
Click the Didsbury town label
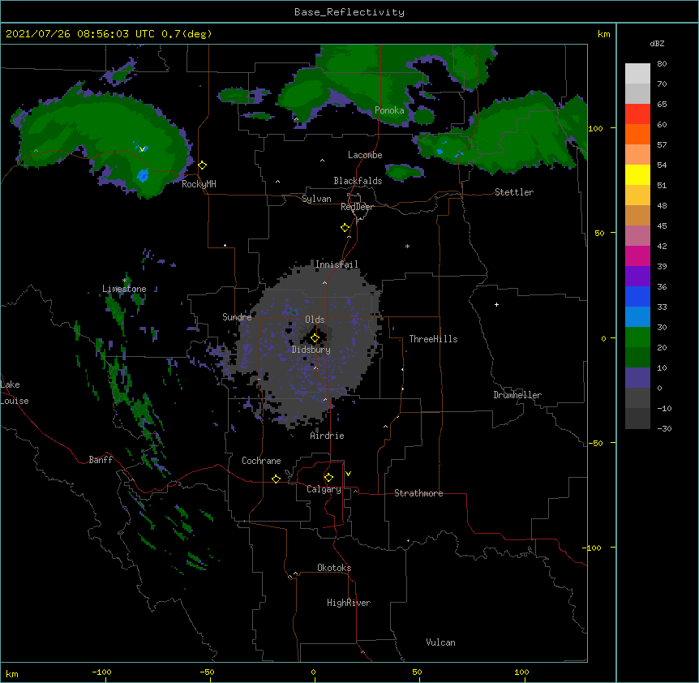tap(311, 350)
